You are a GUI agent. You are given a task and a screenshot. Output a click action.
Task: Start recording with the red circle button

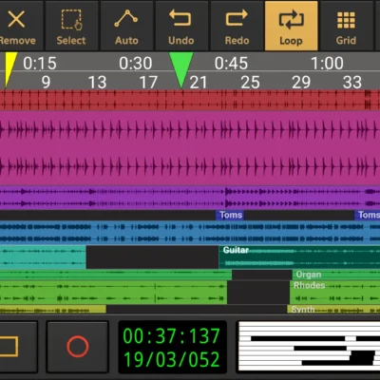coord(78,347)
